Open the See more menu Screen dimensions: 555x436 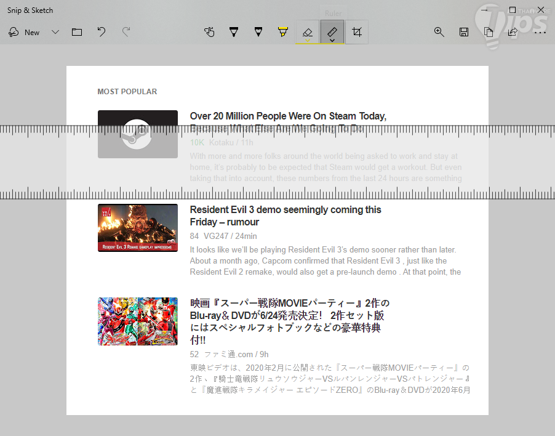pos(540,33)
